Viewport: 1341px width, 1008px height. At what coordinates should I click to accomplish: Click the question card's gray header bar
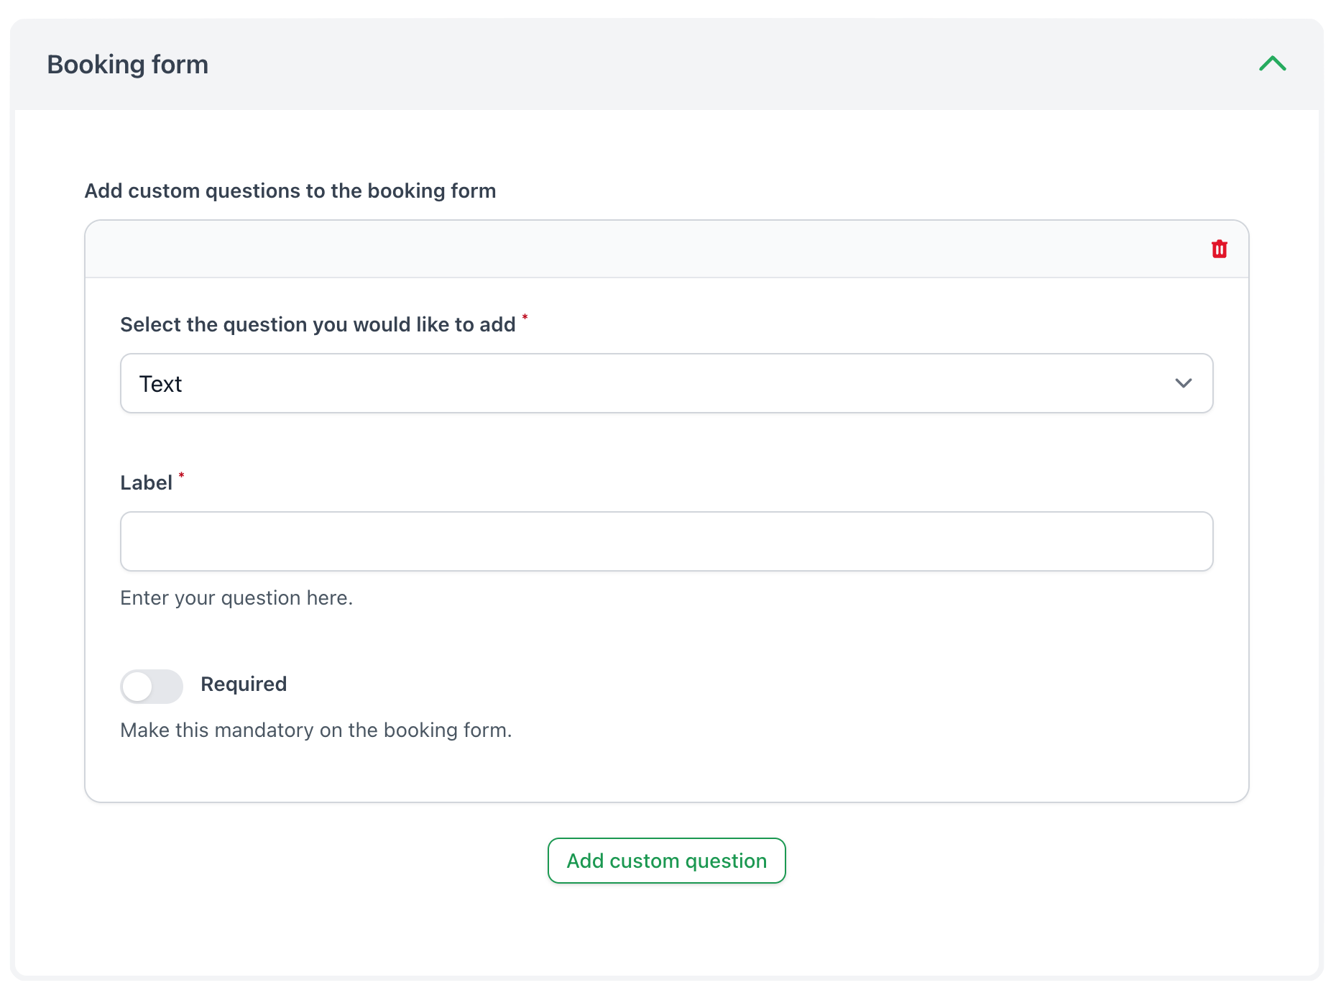point(647,249)
